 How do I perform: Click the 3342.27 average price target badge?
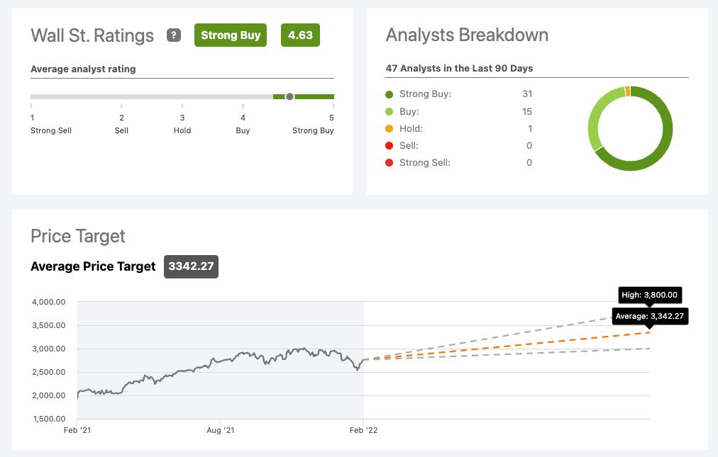click(191, 266)
